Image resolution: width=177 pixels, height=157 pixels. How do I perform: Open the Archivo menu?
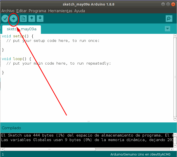click(x=8, y=11)
